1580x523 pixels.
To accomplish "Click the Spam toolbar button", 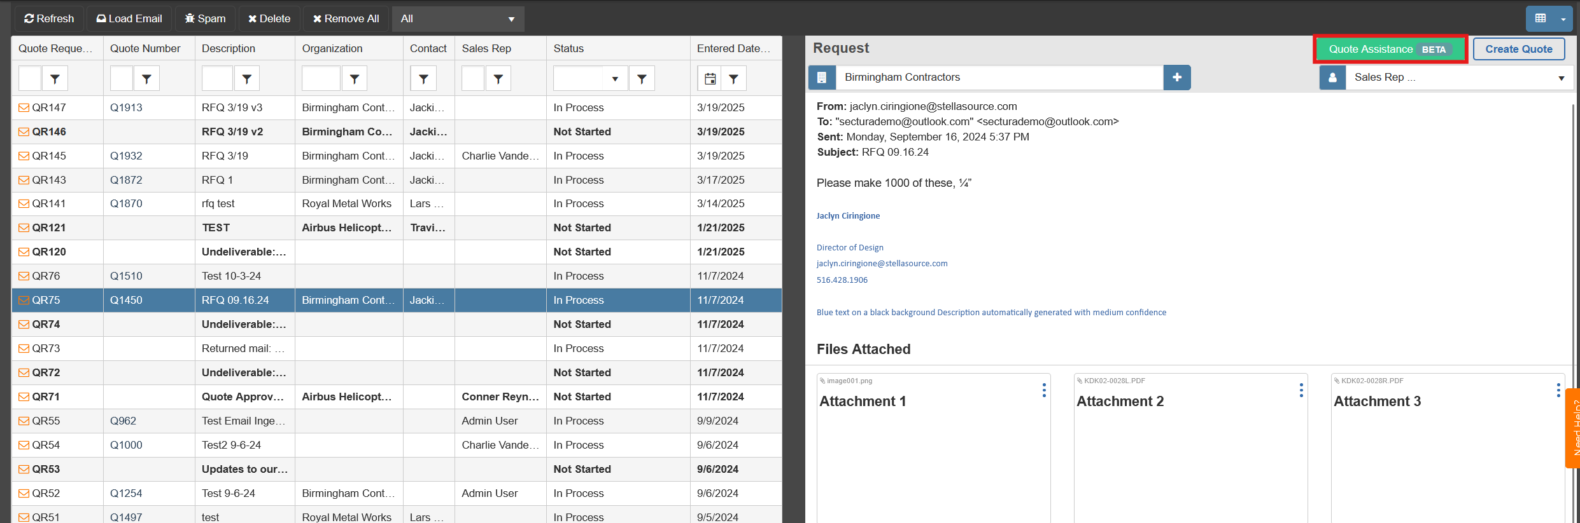I will click(205, 19).
